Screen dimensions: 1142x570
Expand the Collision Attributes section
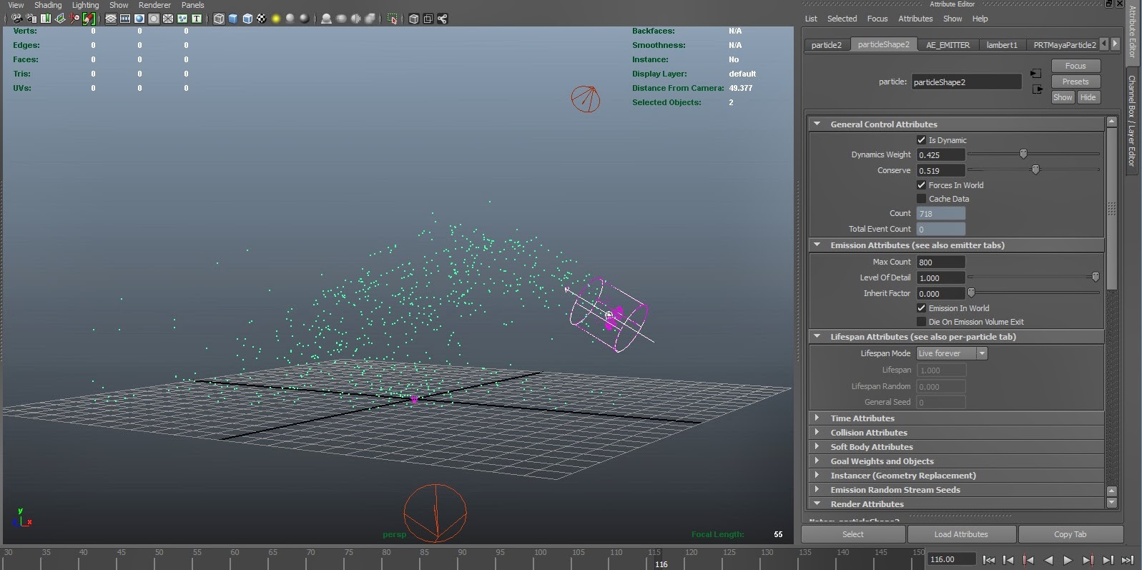817,432
